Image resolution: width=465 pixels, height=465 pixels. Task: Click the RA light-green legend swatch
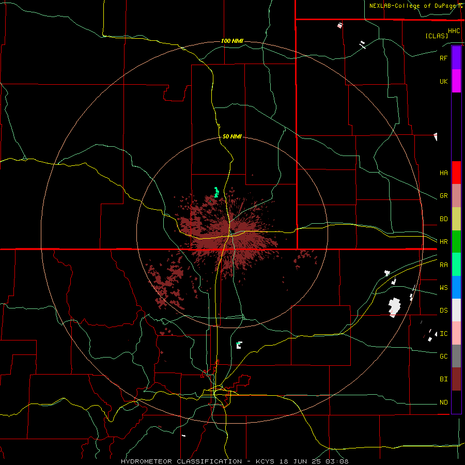(456, 265)
